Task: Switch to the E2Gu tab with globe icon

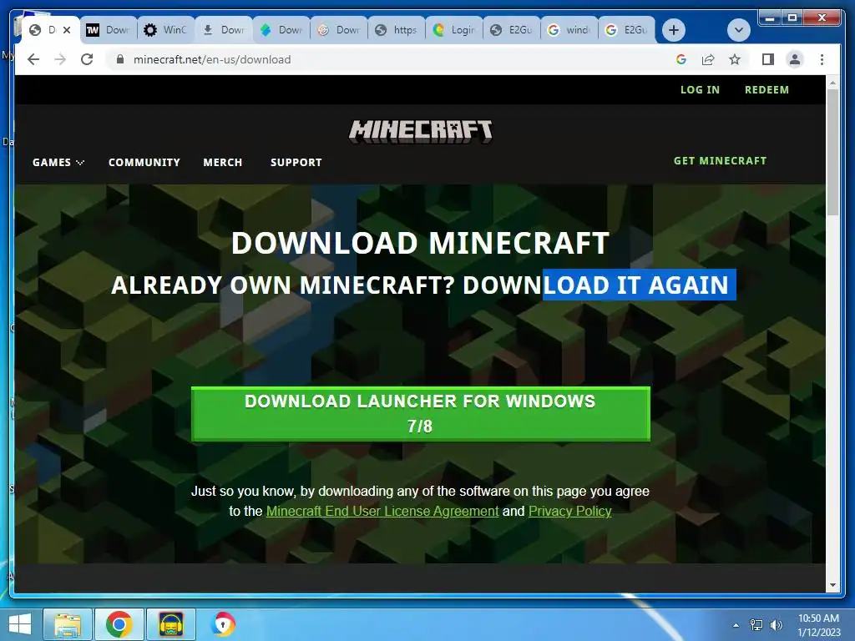Action: click(x=512, y=30)
